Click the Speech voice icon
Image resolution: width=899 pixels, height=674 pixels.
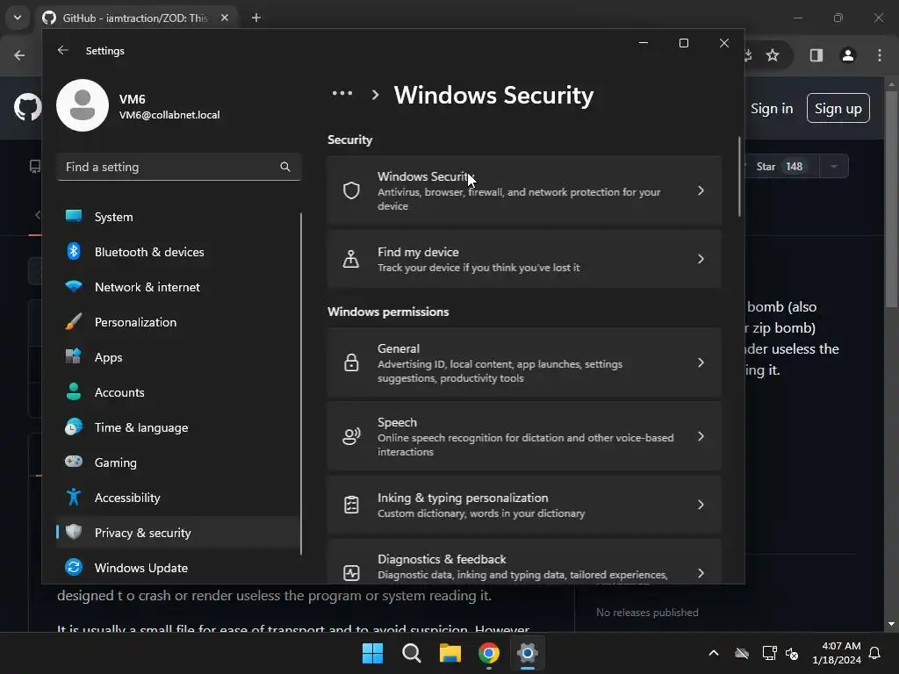pyautogui.click(x=351, y=436)
